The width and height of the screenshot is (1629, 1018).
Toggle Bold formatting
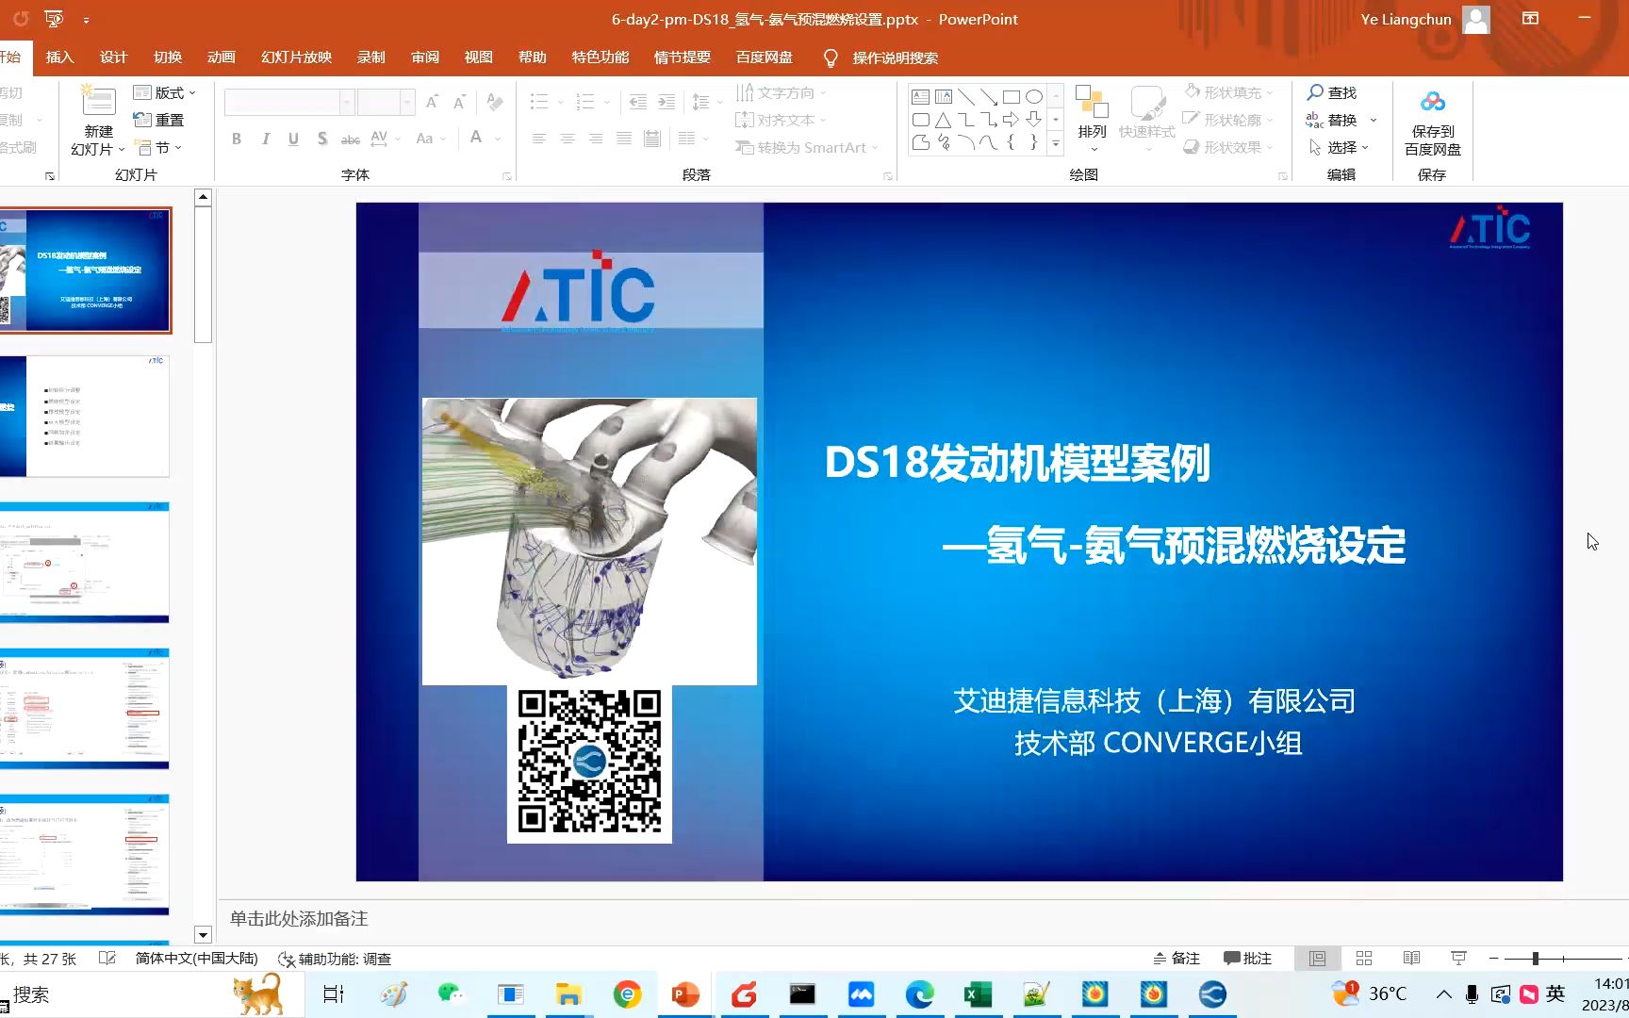coord(237,139)
